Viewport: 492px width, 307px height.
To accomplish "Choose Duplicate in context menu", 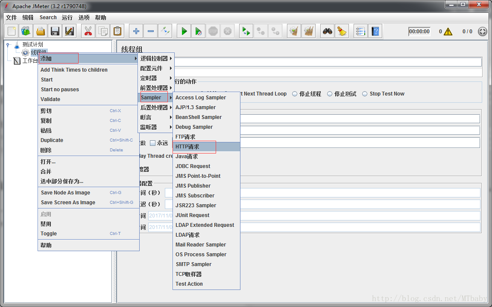I will (88, 140).
